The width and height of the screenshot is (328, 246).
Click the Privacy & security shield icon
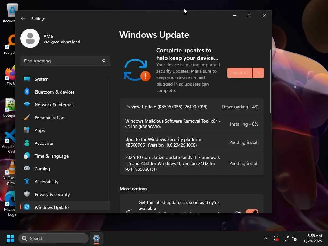pos(27,194)
